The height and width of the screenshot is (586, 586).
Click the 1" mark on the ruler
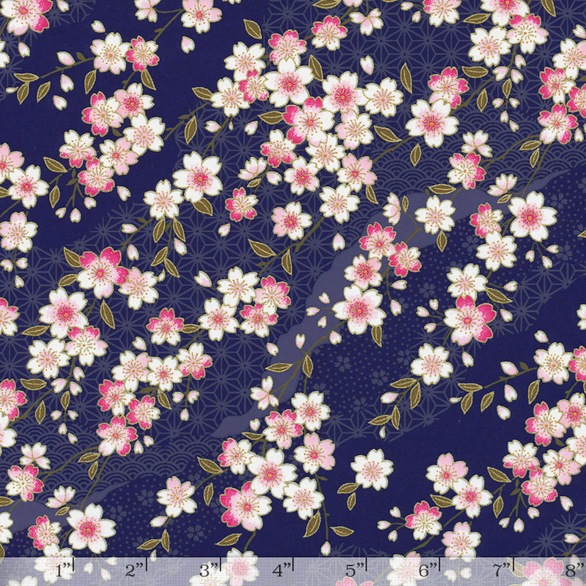(x=65, y=570)
